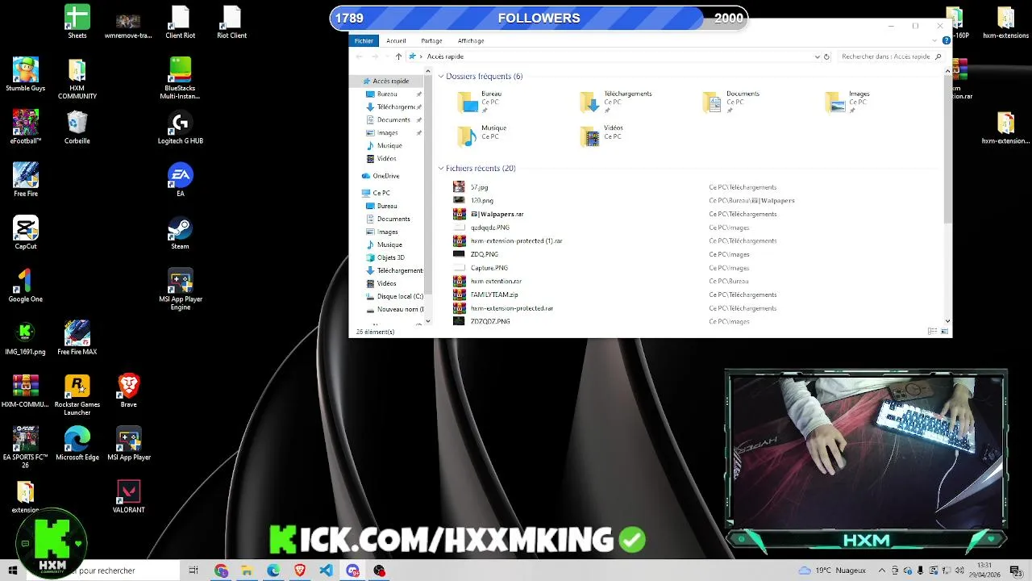
Task: Launch Logitech G HUB shortcut
Action: tap(180, 127)
